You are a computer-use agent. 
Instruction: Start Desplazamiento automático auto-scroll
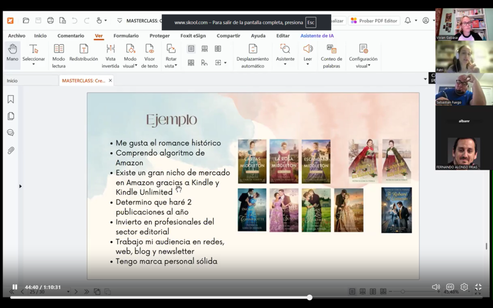point(252,56)
